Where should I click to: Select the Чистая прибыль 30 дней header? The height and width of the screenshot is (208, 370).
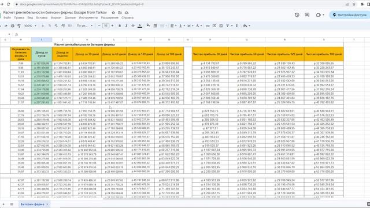pyautogui.click(x=210, y=54)
